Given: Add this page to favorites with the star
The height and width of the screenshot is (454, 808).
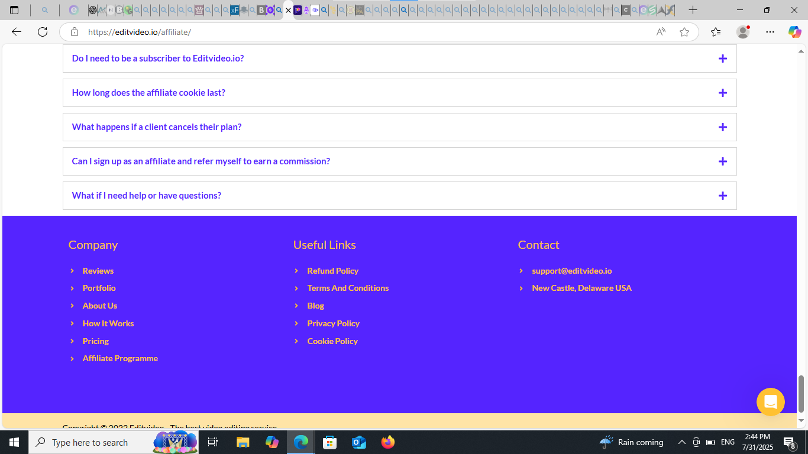Looking at the screenshot, I should 684,32.
